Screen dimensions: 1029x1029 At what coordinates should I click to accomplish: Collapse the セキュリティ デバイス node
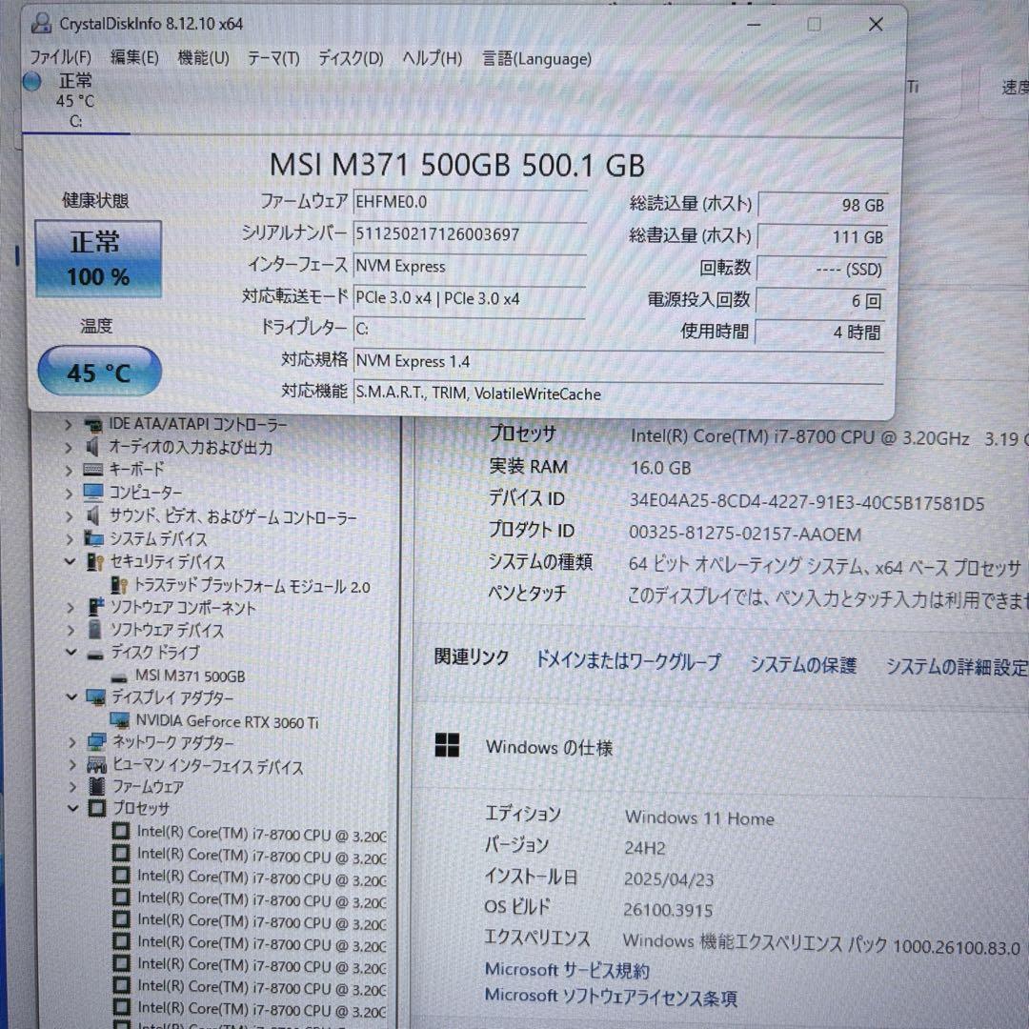[71, 562]
